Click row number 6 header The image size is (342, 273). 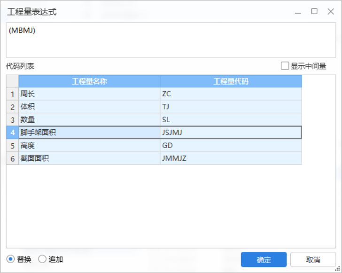point(12,158)
